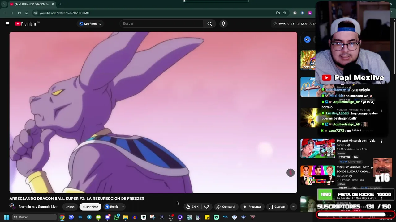Open Sticky Notes taskbar icon
The height and width of the screenshot is (222, 396).
pyautogui.click(x=207, y=217)
